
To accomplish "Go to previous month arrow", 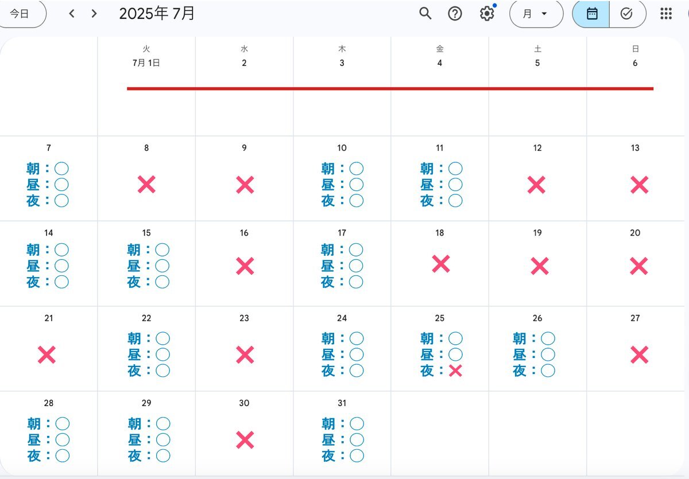I will point(72,14).
